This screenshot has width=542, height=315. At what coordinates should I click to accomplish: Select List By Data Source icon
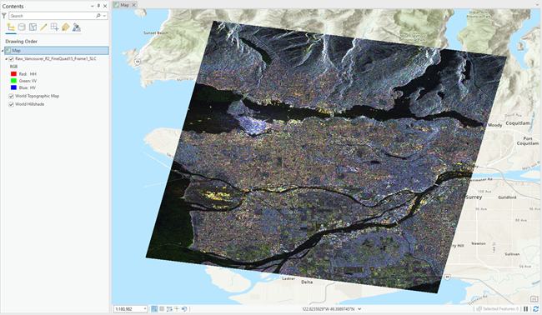pyautogui.click(x=22, y=27)
